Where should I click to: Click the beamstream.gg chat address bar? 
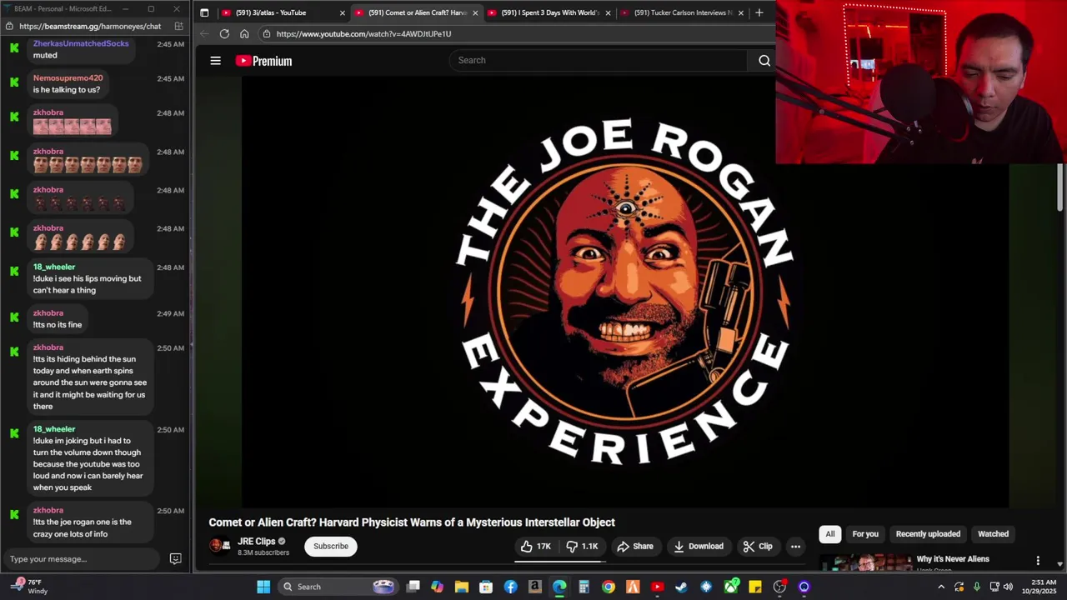pos(90,26)
